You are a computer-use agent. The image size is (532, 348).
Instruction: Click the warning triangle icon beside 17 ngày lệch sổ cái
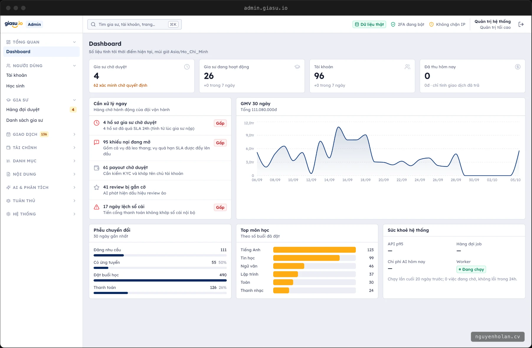[x=96, y=207]
